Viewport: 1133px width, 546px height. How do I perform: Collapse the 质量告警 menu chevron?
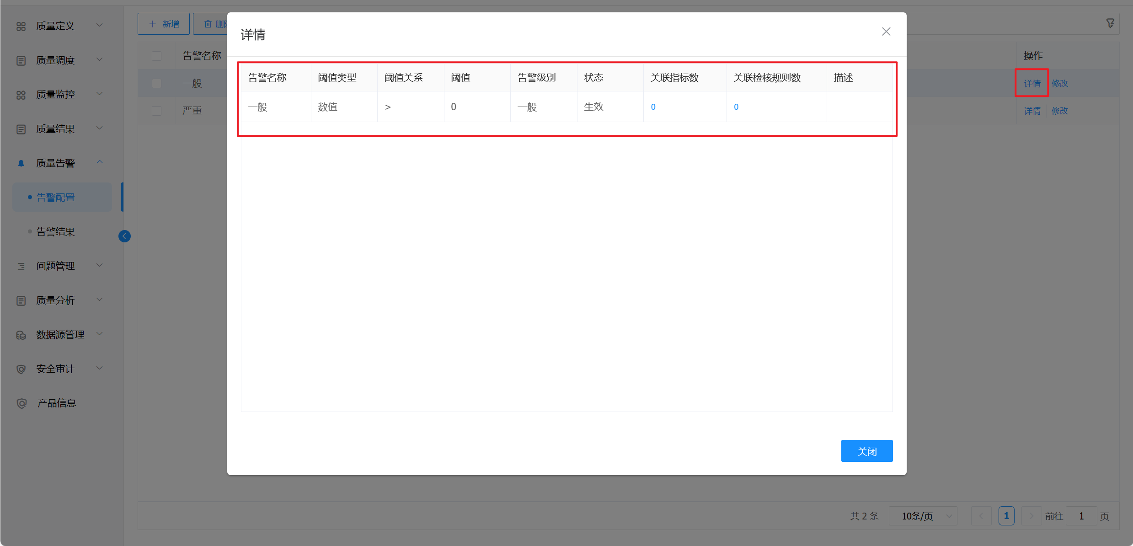[x=100, y=162]
